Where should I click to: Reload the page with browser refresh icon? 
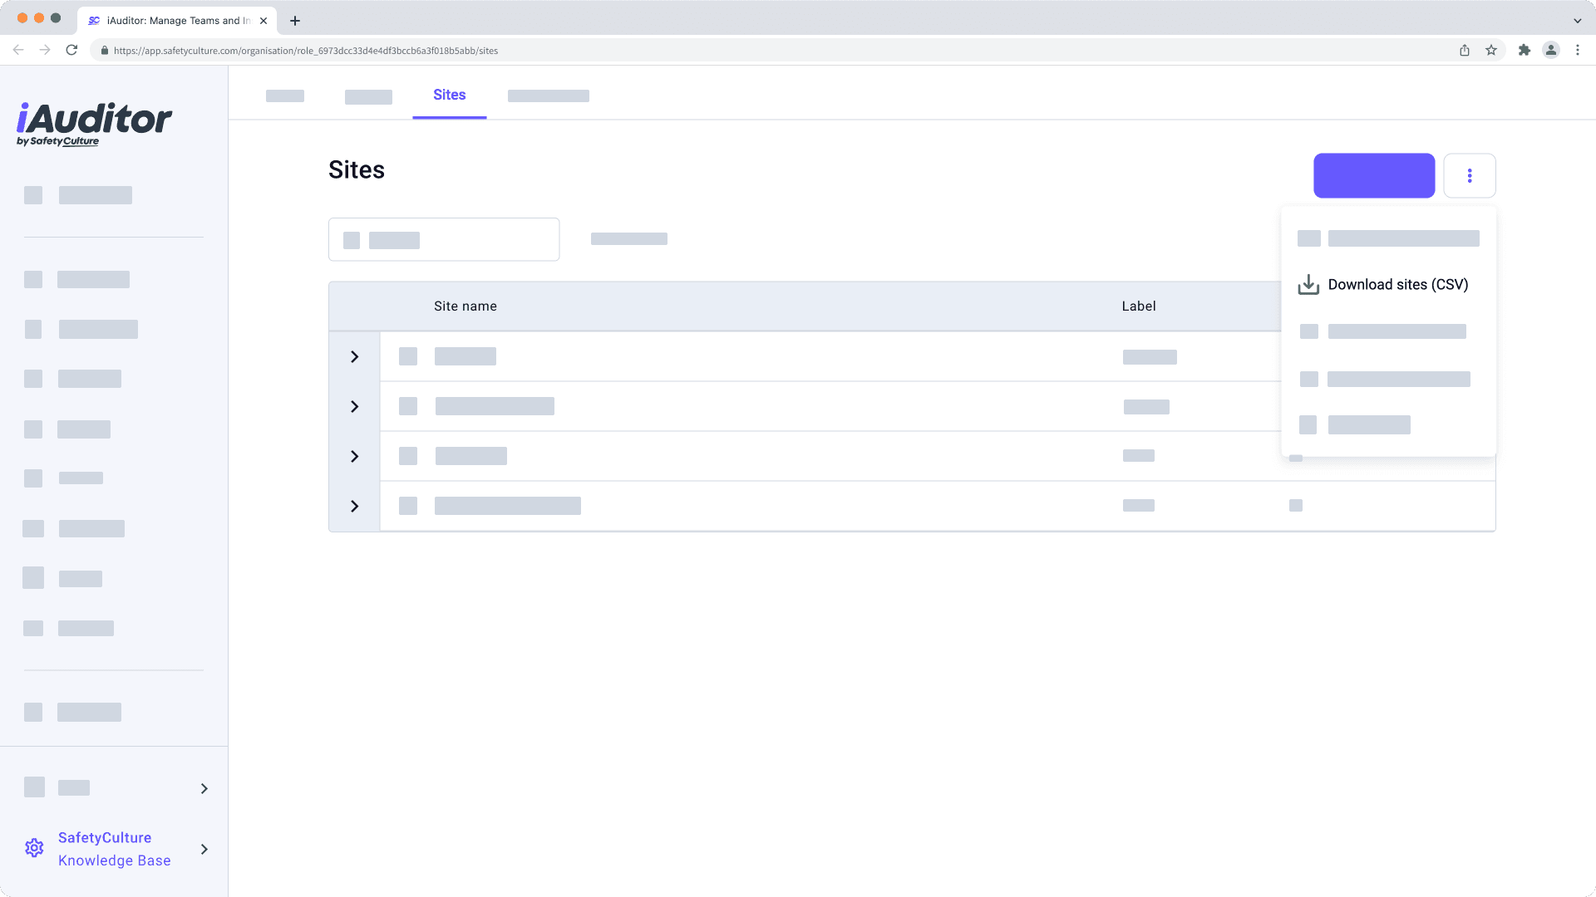pyautogui.click(x=71, y=50)
